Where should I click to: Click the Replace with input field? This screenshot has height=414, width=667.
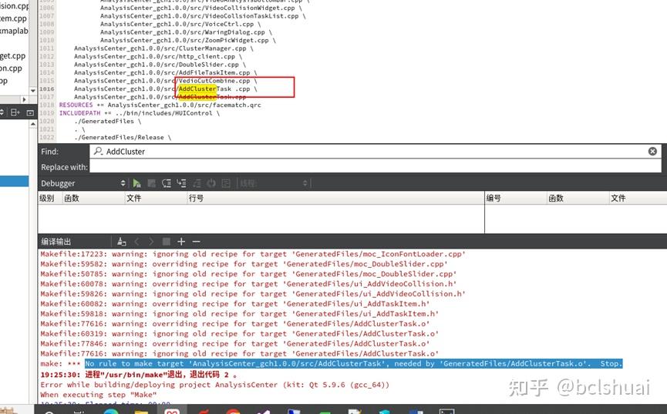(x=376, y=167)
